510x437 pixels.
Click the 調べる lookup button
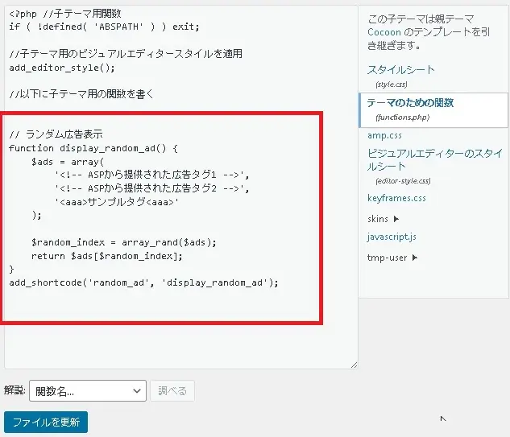point(172,391)
